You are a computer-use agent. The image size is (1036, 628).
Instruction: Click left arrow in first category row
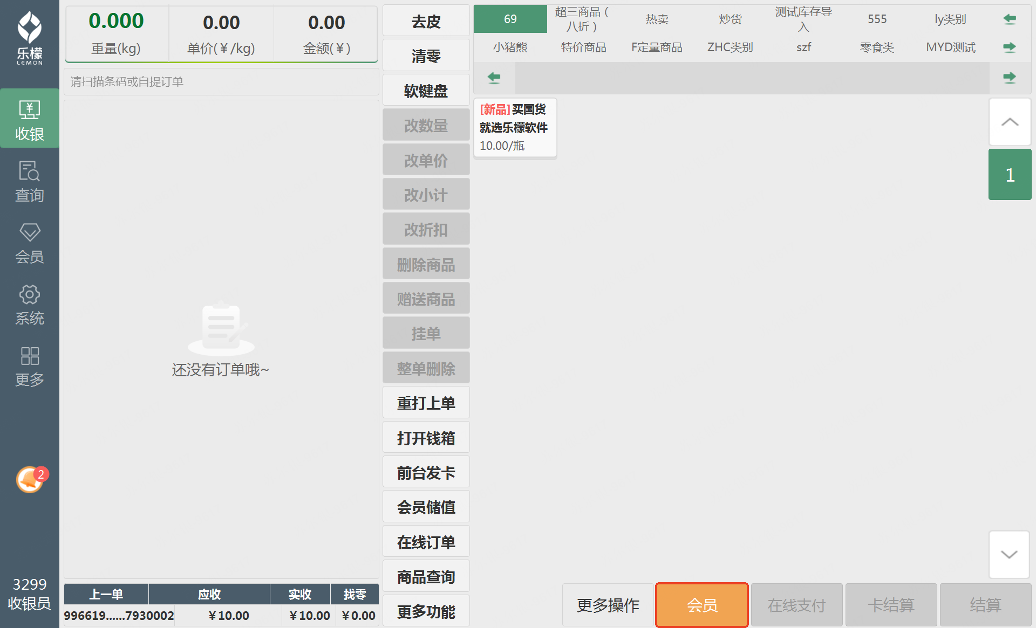[1009, 19]
